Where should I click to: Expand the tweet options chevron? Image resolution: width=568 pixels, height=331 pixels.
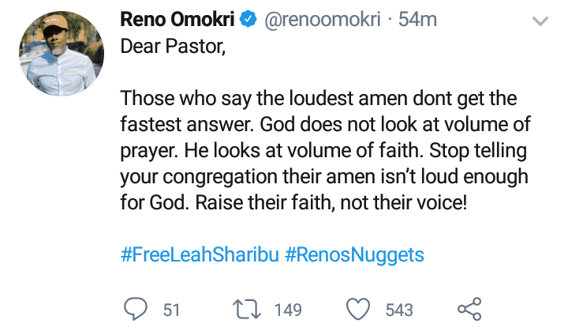pyautogui.click(x=540, y=21)
